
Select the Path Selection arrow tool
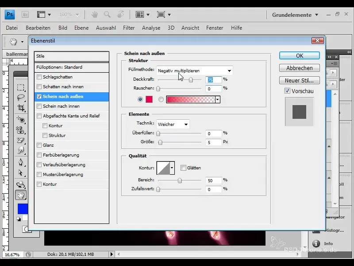20,173
